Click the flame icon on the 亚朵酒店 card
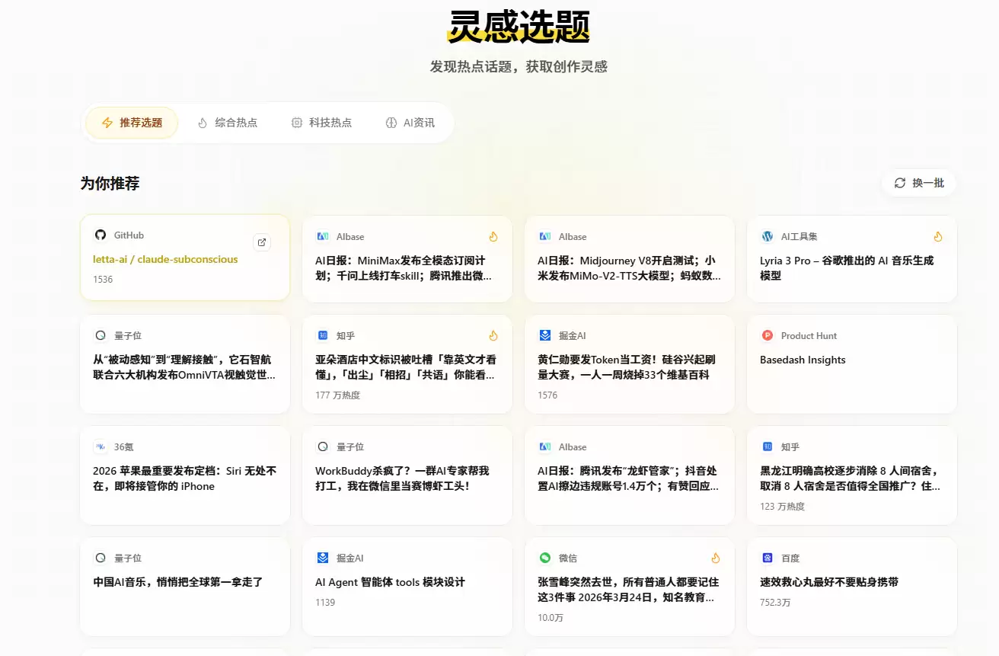The width and height of the screenshot is (999, 656). 493,335
